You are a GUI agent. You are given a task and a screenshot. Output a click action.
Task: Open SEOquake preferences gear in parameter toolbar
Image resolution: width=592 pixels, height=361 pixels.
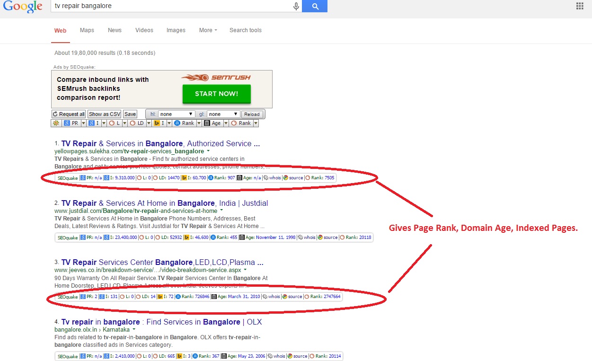tap(56, 123)
